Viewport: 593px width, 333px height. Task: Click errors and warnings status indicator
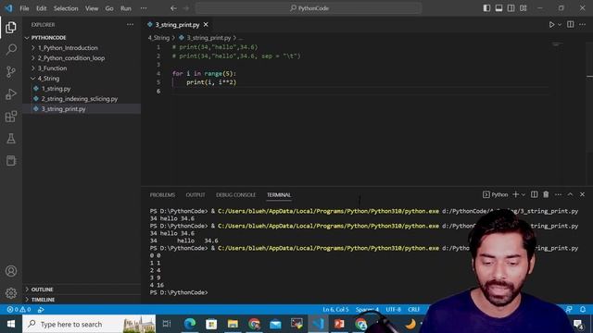[19, 310]
